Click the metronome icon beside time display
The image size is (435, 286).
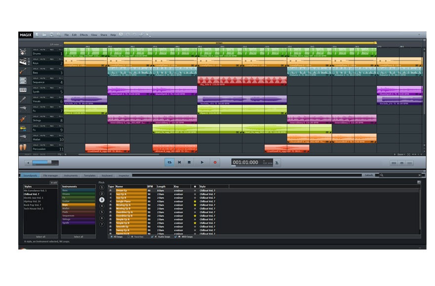277,163
